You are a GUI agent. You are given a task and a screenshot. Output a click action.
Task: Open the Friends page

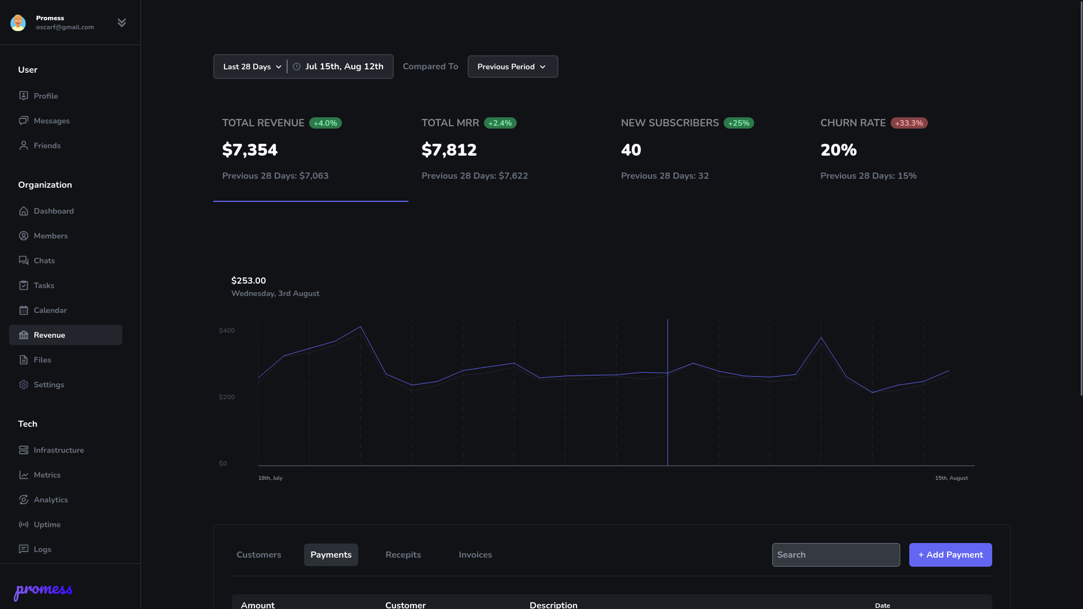tap(47, 145)
